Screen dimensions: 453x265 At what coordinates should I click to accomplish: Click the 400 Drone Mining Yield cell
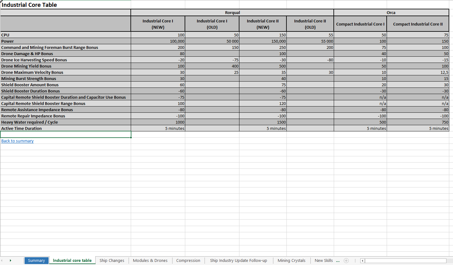(212, 66)
